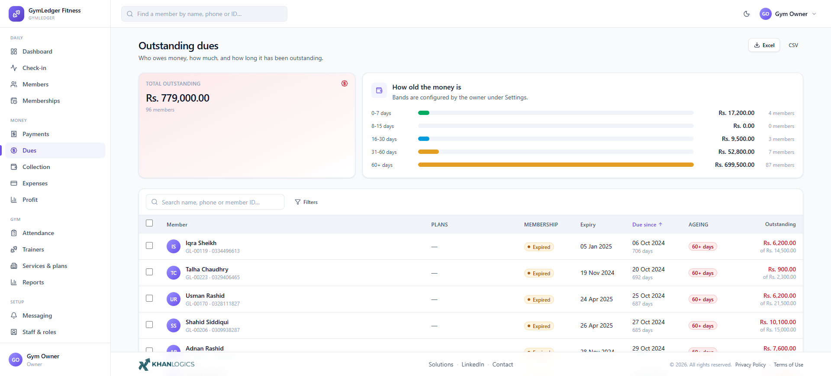Select Dues menu item in sidebar
The image size is (831, 376).
pyautogui.click(x=55, y=150)
